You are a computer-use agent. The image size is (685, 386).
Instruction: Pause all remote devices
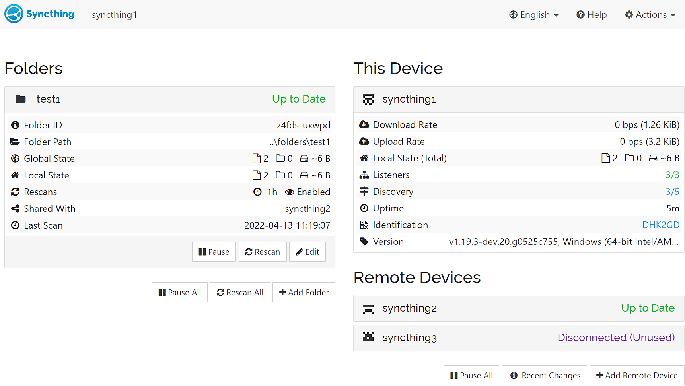point(471,375)
